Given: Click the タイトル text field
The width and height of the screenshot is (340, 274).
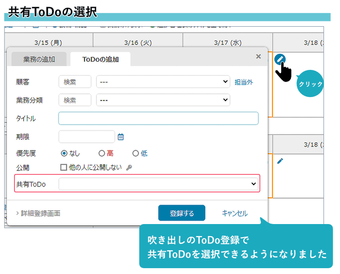Looking at the screenshot, I should click(x=158, y=118).
